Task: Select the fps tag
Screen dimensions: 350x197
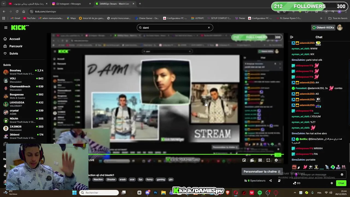Action: tap(141, 179)
